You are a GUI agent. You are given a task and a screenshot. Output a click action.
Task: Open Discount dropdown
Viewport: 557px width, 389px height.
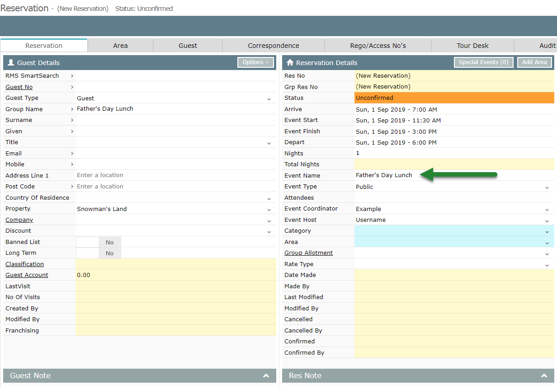[x=269, y=231]
